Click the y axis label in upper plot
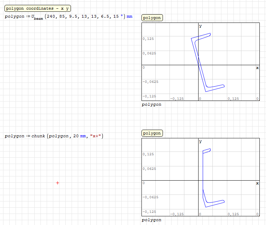Viewport: 266px width, 225px height. [x=200, y=26]
